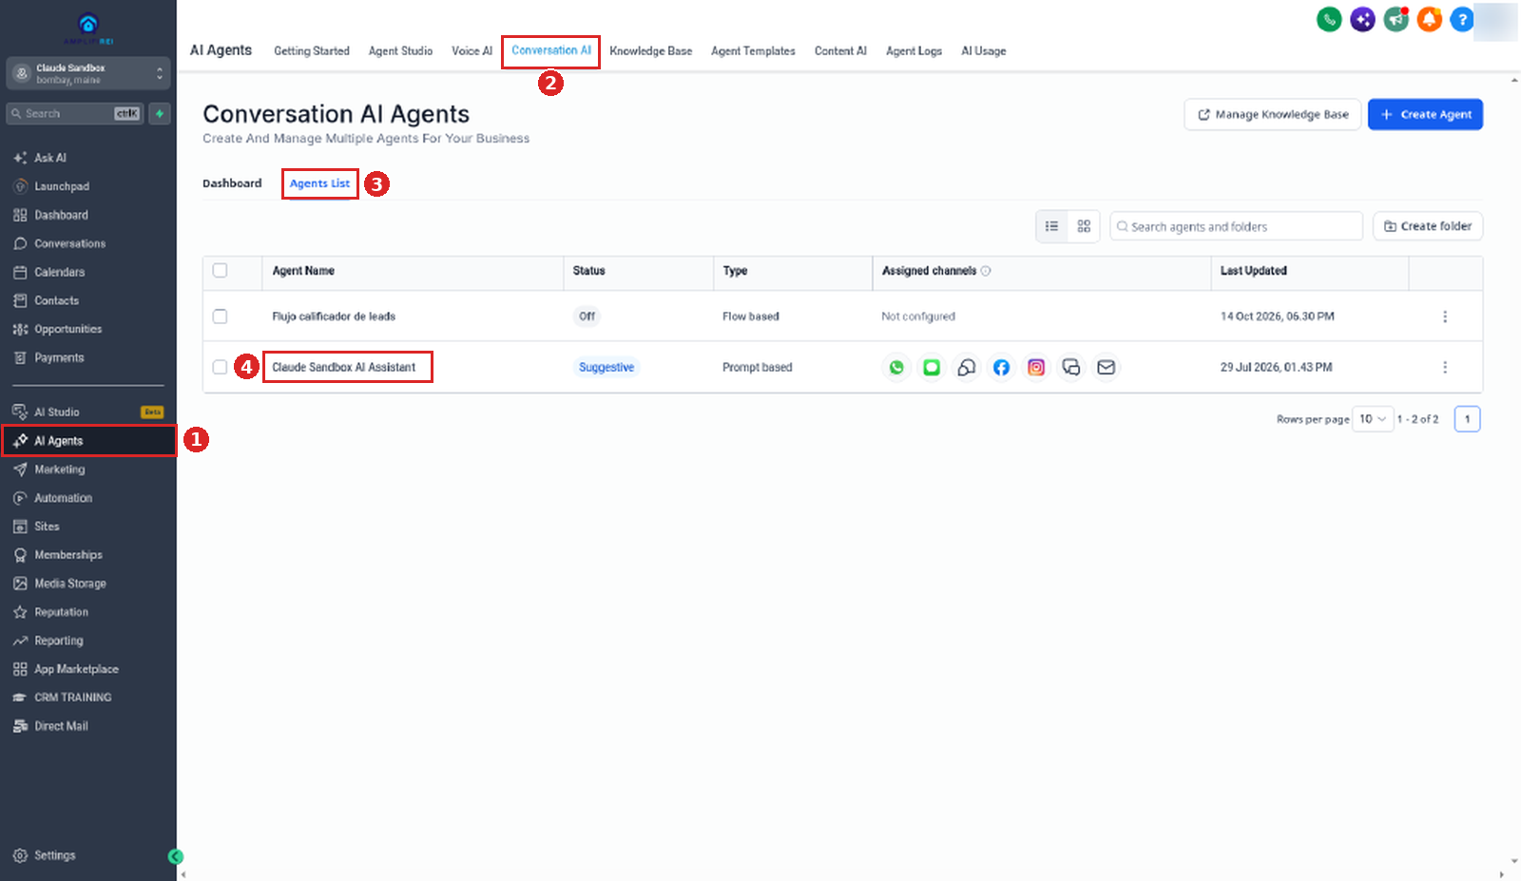Screen dimensions: 1521x881
Task: Open the Claude Sandbox AI Assistant agent
Action: coord(344,367)
